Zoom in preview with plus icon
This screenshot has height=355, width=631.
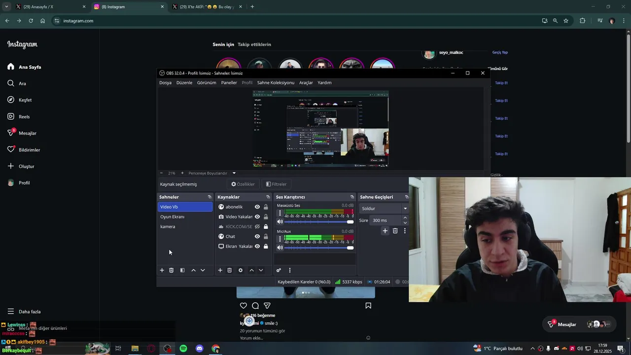coord(182,173)
